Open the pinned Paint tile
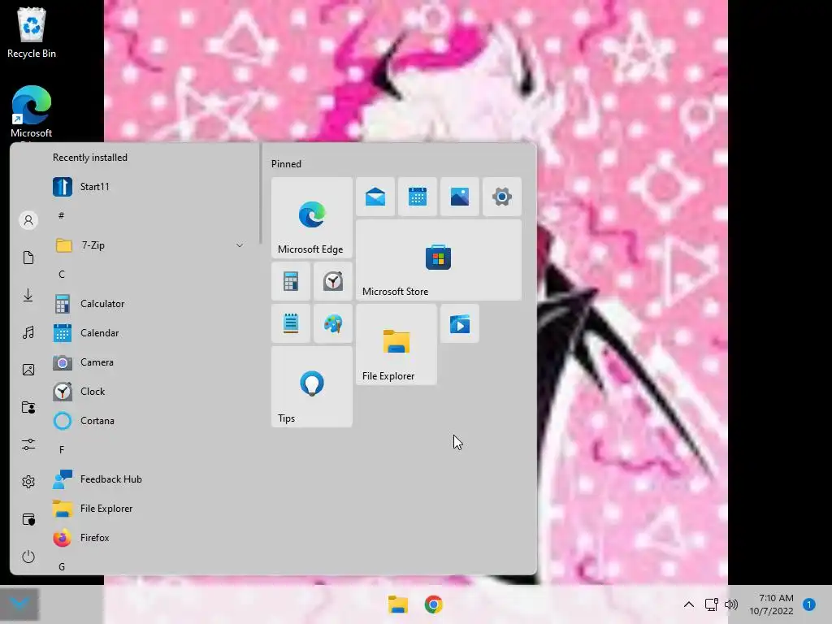The width and height of the screenshot is (832, 624). point(332,323)
